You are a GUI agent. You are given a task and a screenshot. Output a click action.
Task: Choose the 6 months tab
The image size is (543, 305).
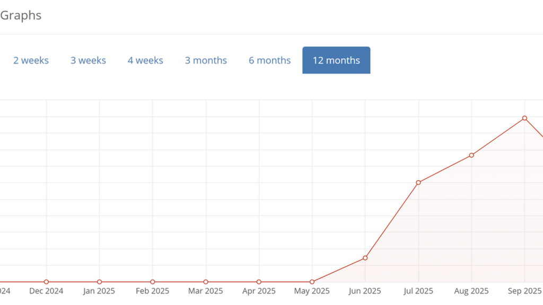tap(269, 60)
